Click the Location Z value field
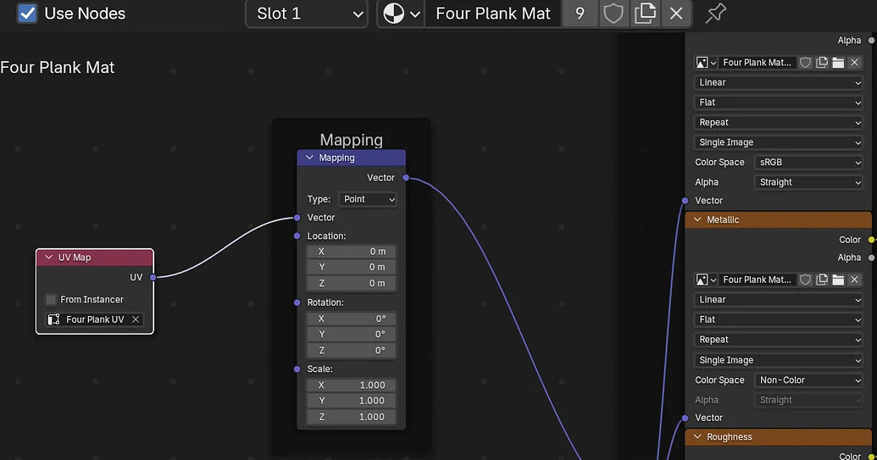 pyautogui.click(x=352, y=284)
